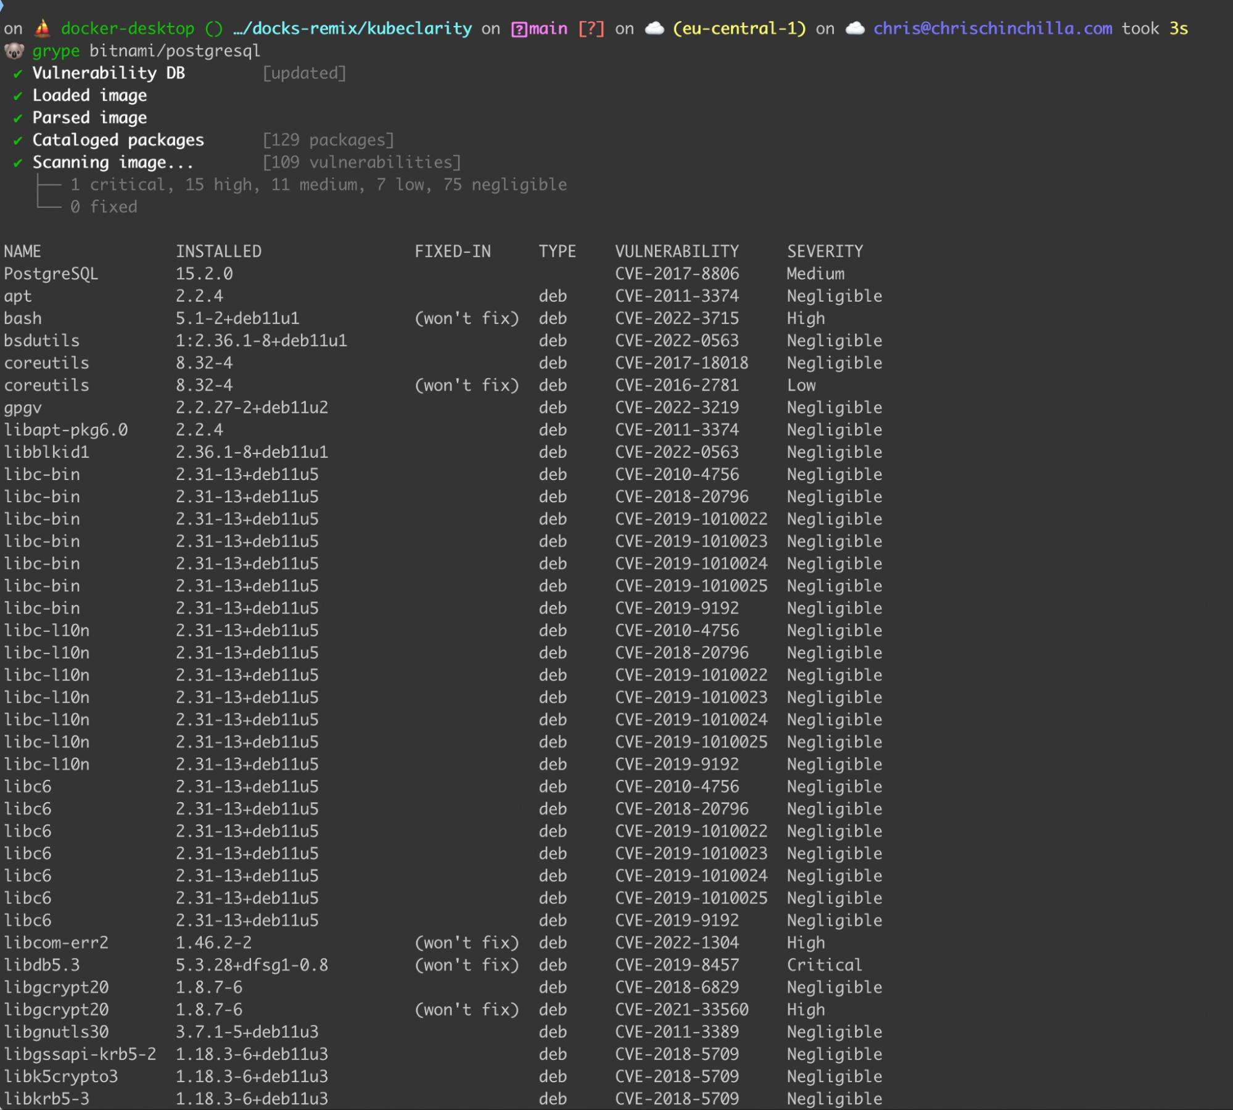Click the cloud icon before eu-central-1
The width and height of the screenshot is (1233, 1110).
[x=654, y=28]
